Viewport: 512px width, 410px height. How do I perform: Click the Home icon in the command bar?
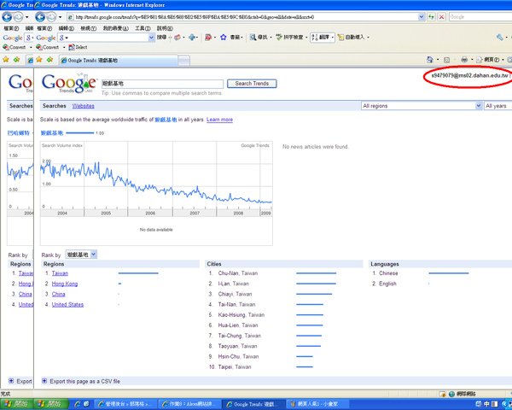pyautogui.click(x=430, y=60)
